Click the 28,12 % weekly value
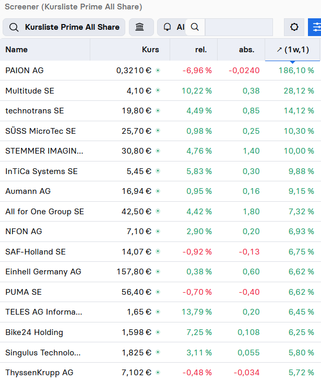Image resolution: width=321 pixels, height=381 pixels. click(x=299, y=90)
